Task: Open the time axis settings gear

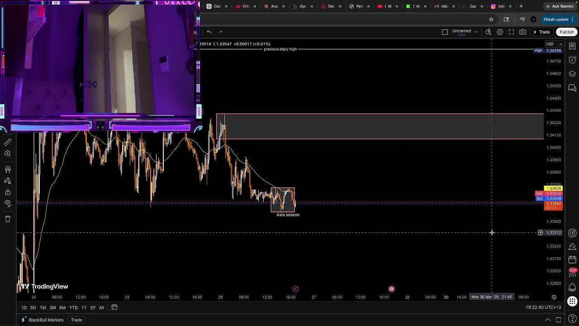Action: [554, 297]
